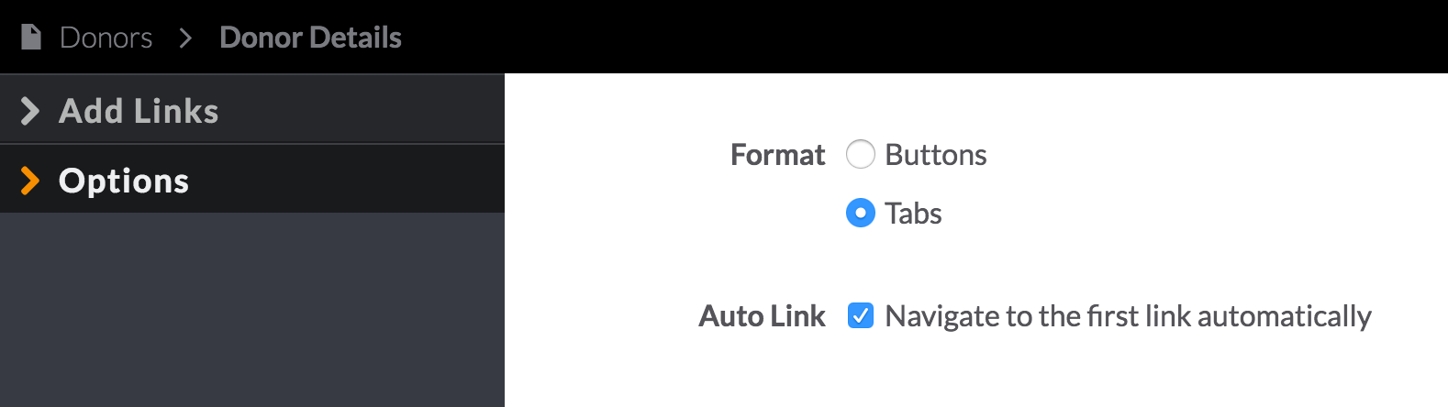Select the Tabs format radio button
Screen dimensions: 1448x407
861,213
